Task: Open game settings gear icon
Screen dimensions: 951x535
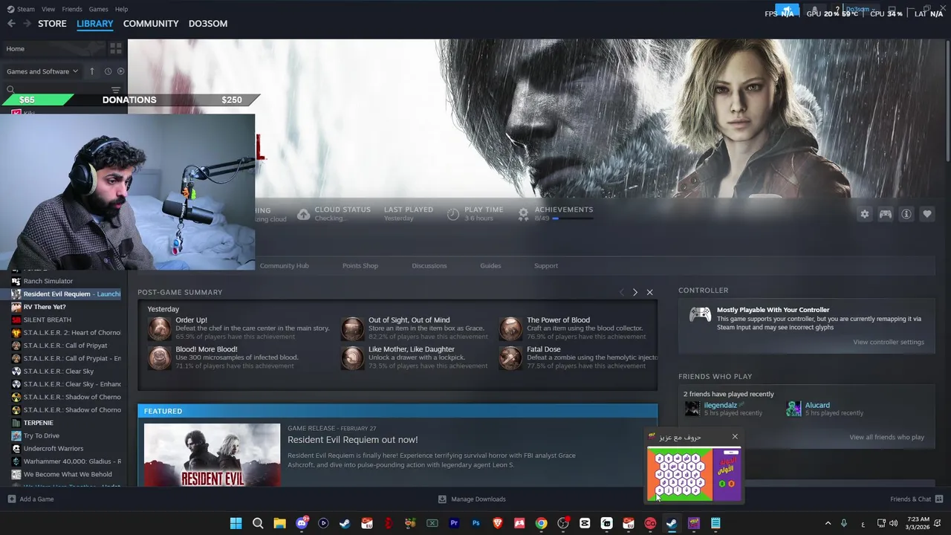Action: tap(864, 214)
